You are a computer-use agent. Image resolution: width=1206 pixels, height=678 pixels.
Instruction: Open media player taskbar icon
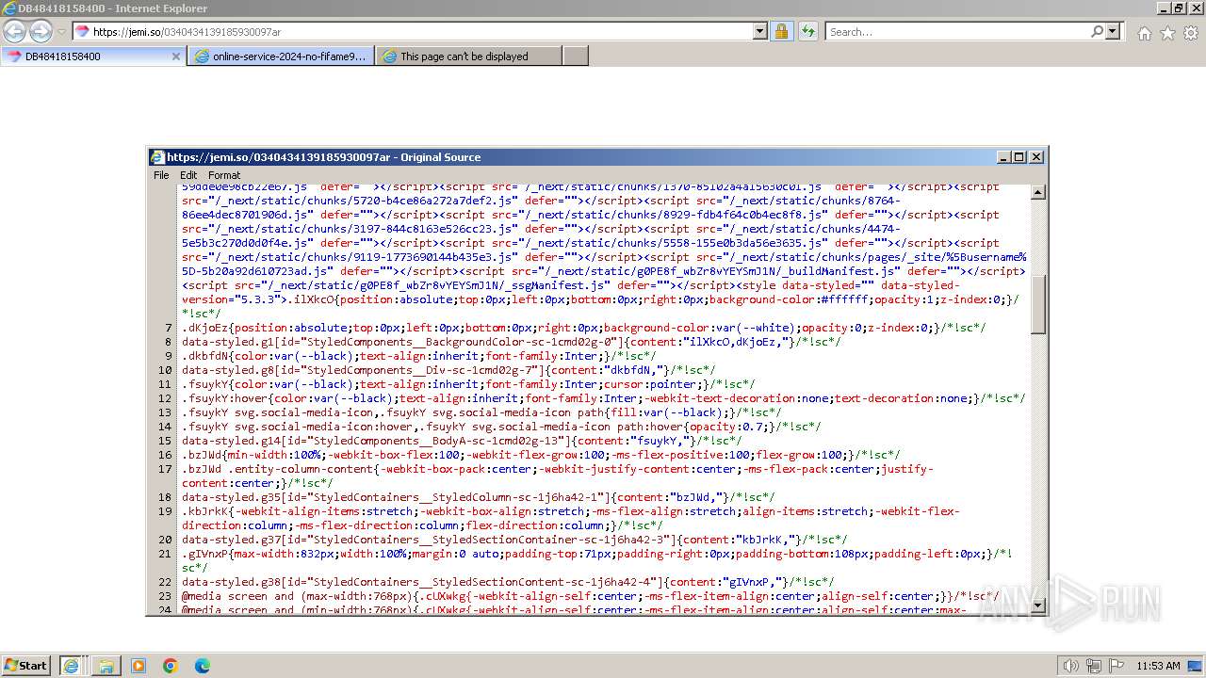[x=139, y=666]
